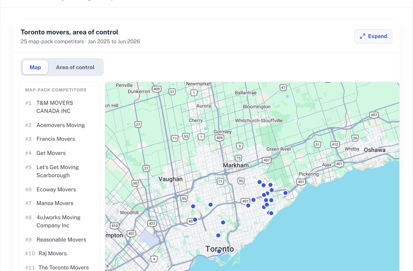This screenshot has height=271, width=413.
Task: Click the Whitchurch-Stouffville map label
Action: click(x=259, y=121)
